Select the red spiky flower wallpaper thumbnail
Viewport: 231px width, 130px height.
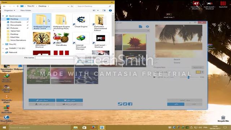134,42
